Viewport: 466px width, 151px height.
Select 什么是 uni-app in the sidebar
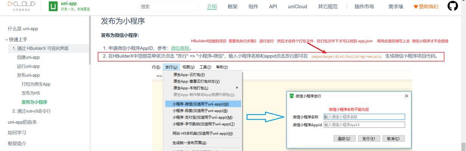point(23,29)
